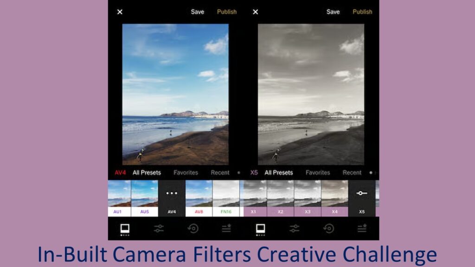Switch to Favorites tab on left screen

pos(186,172)
